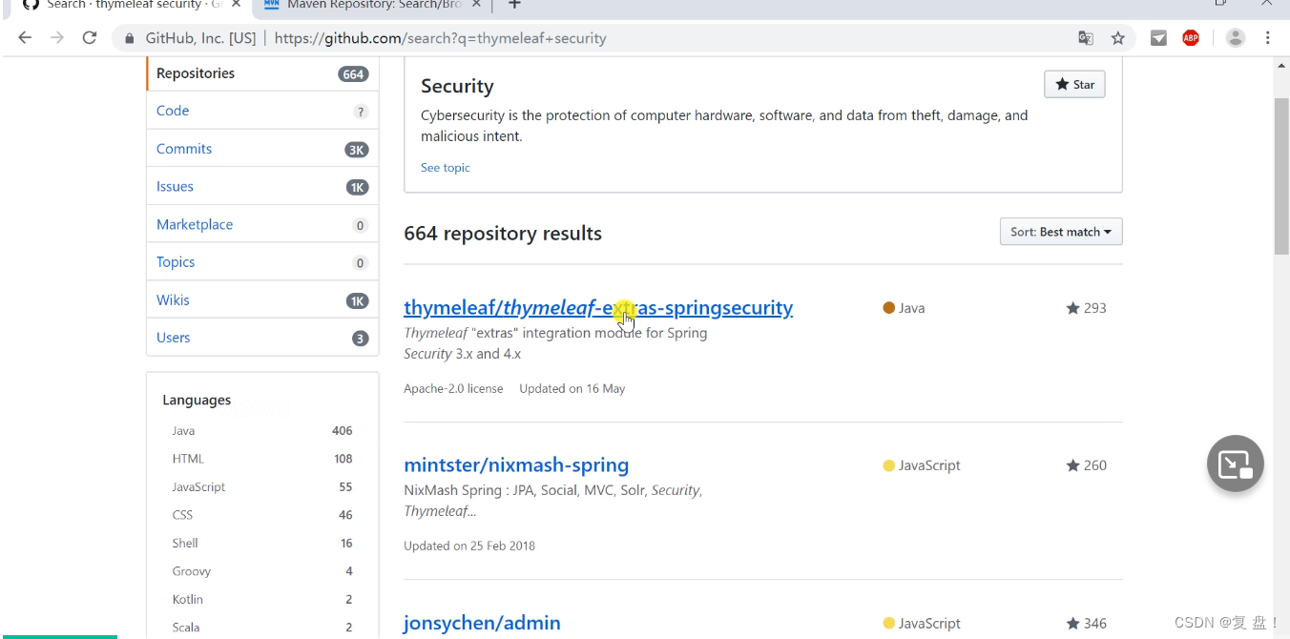Click the 346 stars count

click(x=1086, y=623)
